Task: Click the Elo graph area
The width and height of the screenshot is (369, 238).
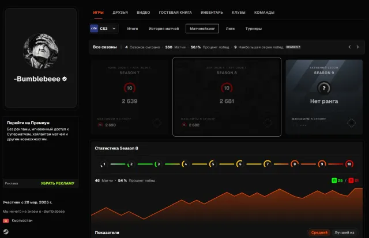Action: [x=227, y=204]
